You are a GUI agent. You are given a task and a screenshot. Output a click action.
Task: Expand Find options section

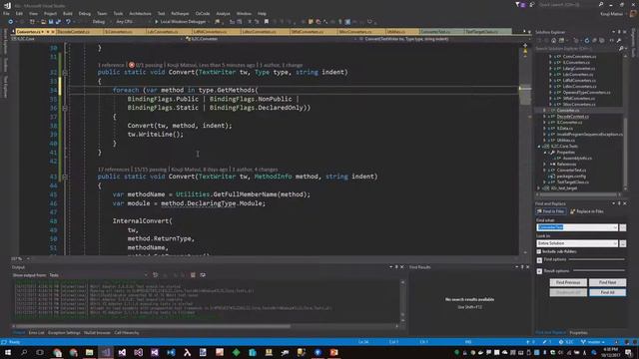click(x=539, y=260)
